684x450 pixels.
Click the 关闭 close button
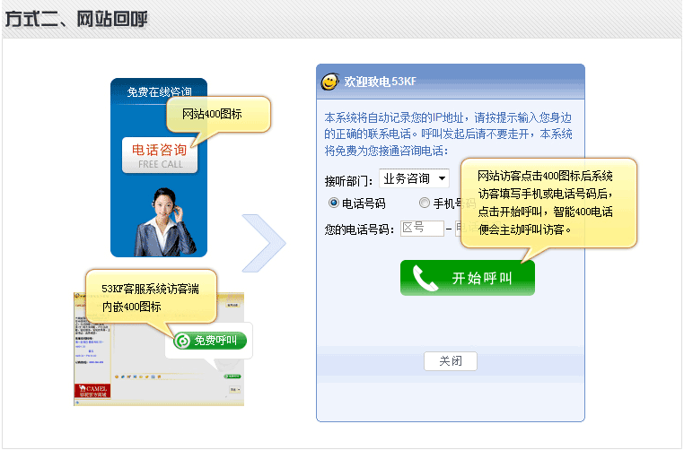[450, 361]
